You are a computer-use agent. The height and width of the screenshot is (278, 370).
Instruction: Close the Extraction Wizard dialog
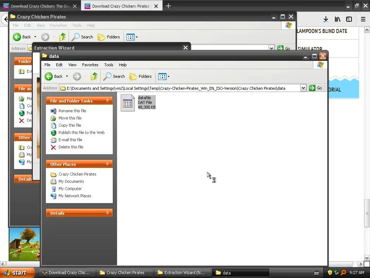coord(185,48)
